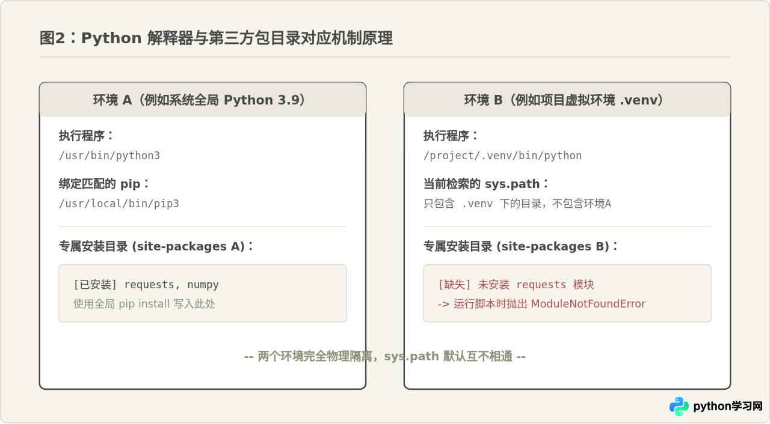Click the path "/usr/local/bin/pip3"
The image size is (770, 424).
coord(119,204)
